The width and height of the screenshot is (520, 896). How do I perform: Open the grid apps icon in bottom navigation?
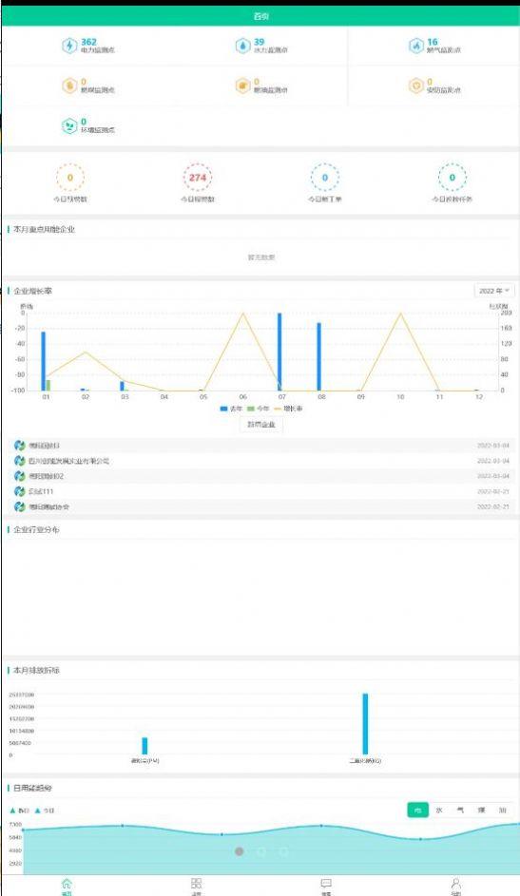[196, 886]
